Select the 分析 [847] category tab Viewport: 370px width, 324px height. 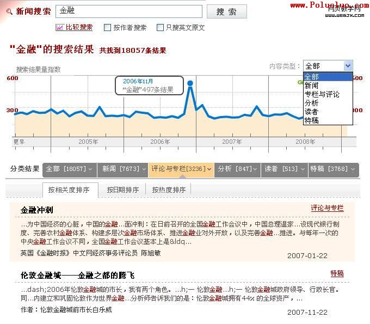tap(237, 169)
